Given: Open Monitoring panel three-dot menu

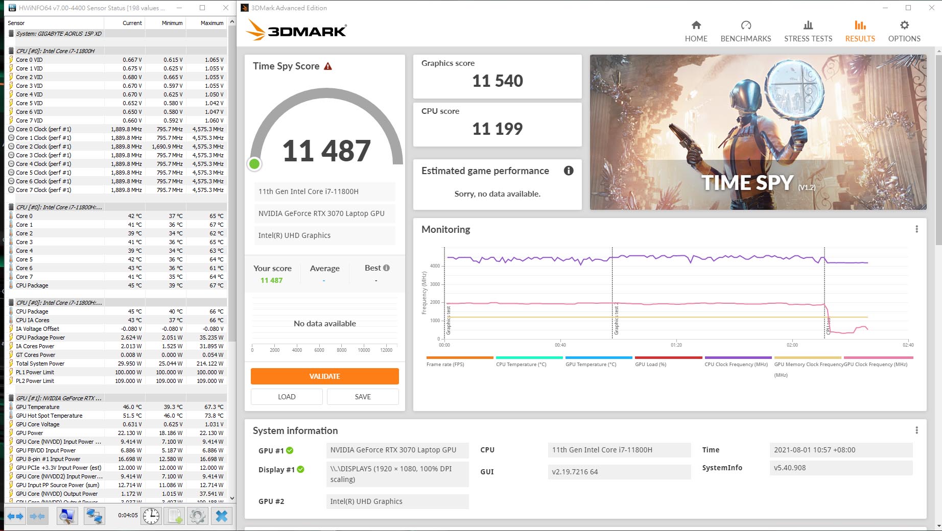Looking at the screenshot, I should click(x=916, y=229).
